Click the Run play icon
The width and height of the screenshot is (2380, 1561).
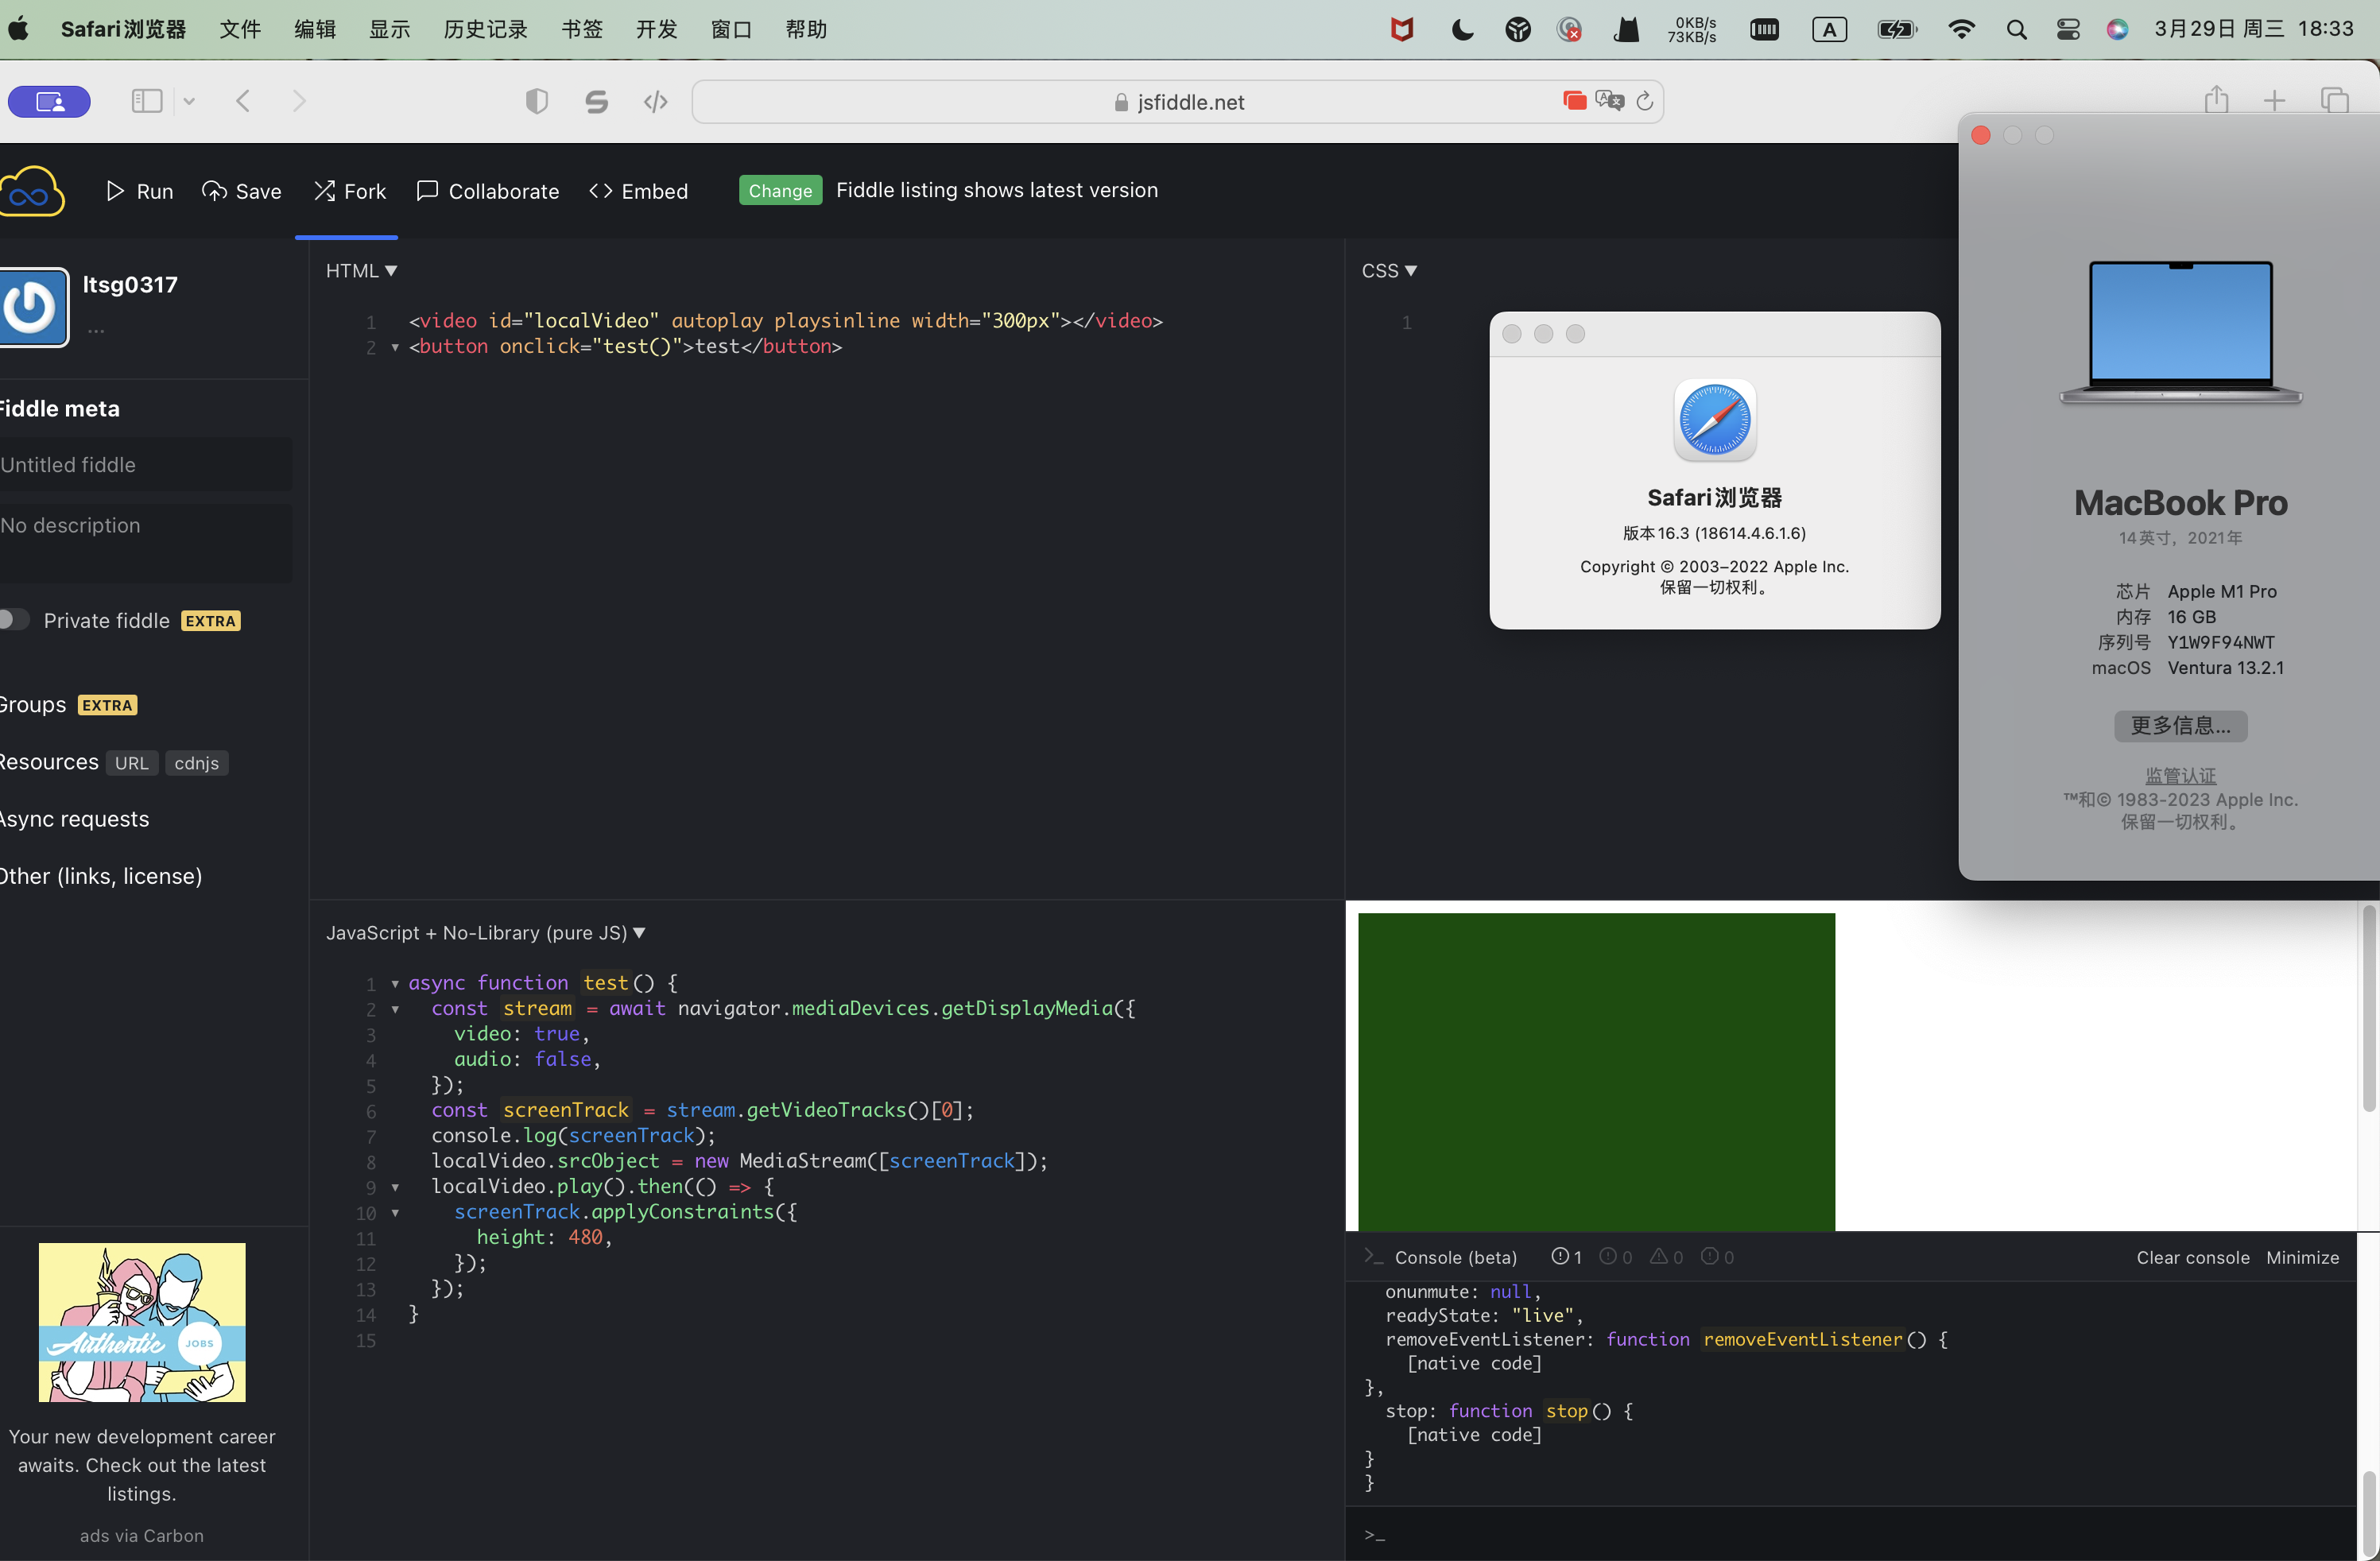coord(115,191)
